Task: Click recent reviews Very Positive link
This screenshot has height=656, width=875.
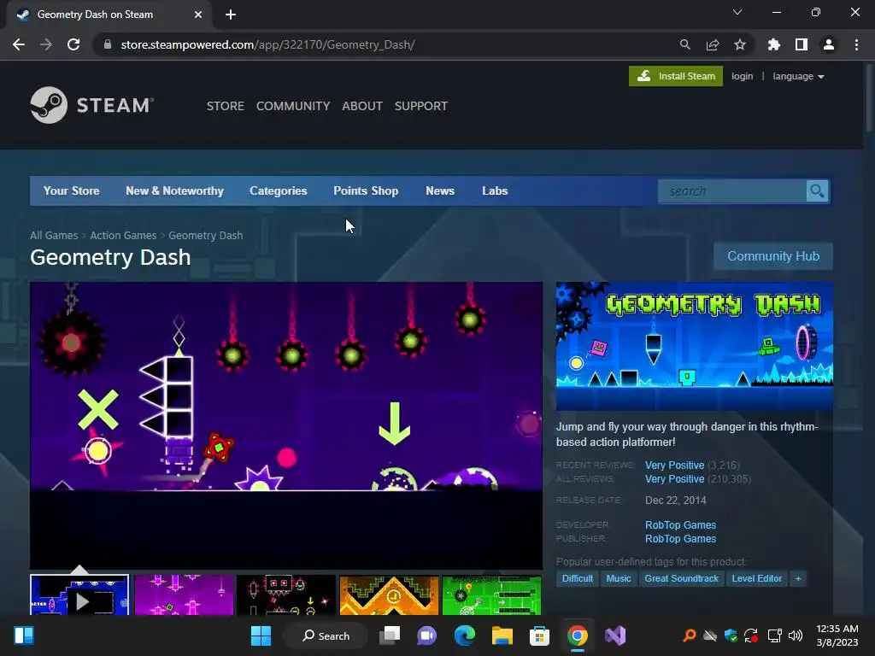Action: pyautogui.click(x=675, y=466)
